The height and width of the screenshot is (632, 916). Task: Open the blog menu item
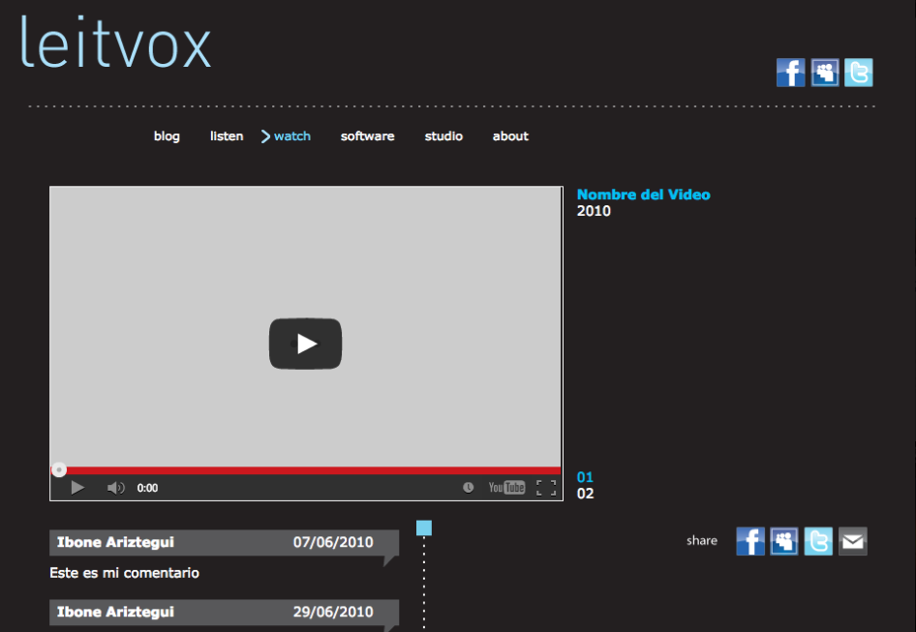pyautogui.click(x=167, y=136)
